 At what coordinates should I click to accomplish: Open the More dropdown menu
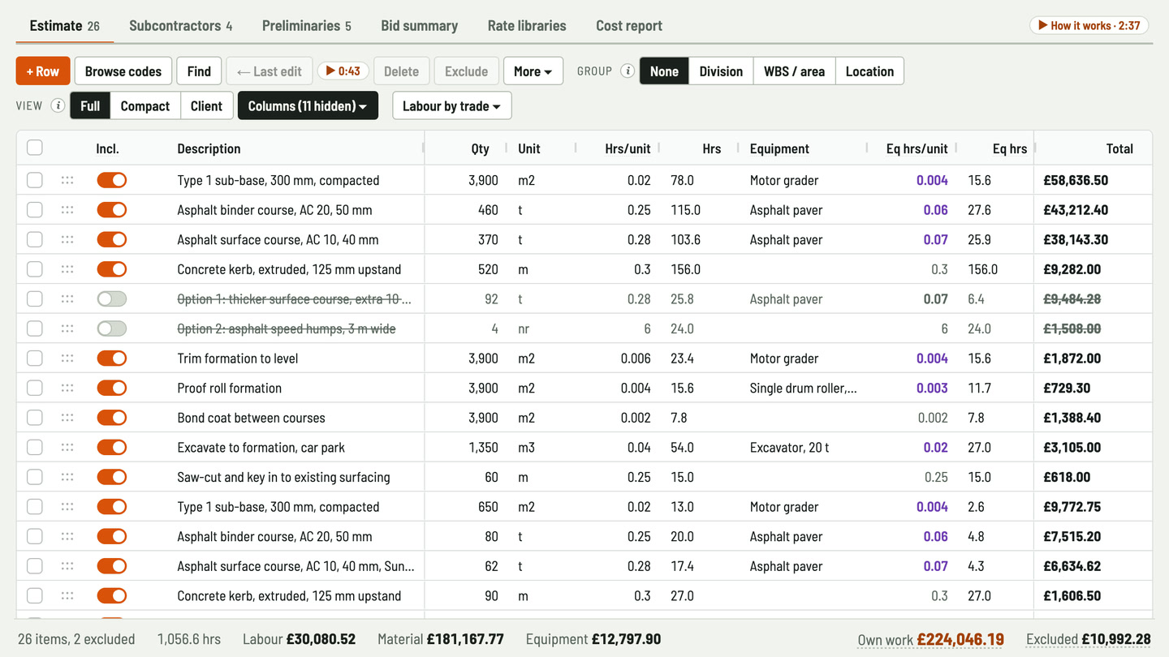coord(533,71)
